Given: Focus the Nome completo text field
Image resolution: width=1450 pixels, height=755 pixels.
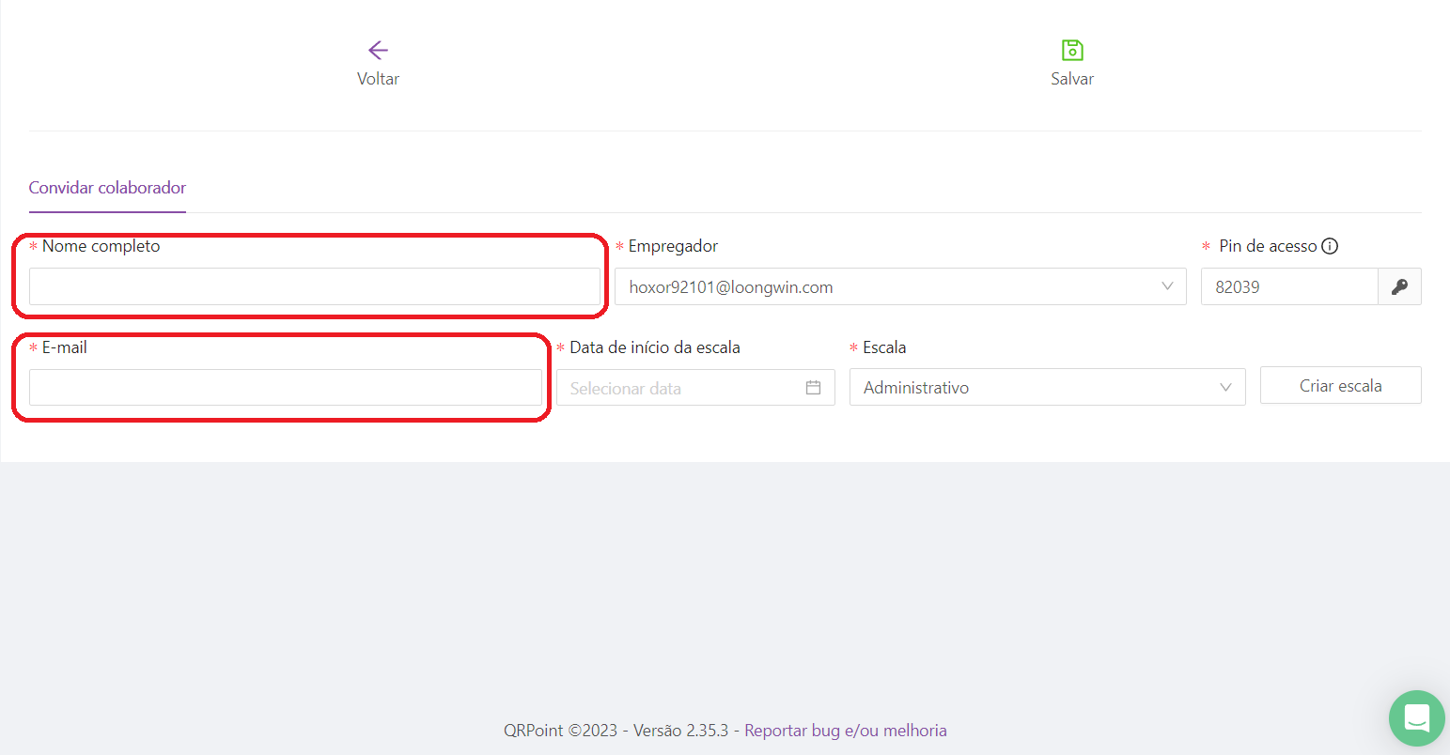Looking at the screenshot, I should (314, 287).
